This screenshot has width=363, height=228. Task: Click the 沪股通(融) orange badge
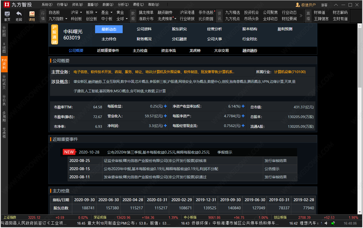point(55,34)
